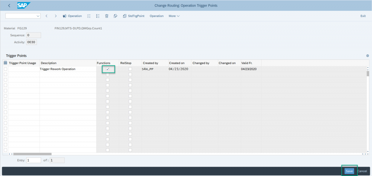372x176 pixels.
Task: Delete selected trigger point via trash icon
Action: 107,16
